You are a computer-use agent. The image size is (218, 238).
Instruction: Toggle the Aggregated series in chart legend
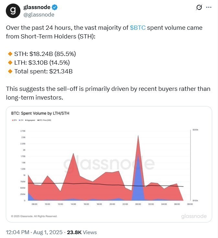click(30, 120)
